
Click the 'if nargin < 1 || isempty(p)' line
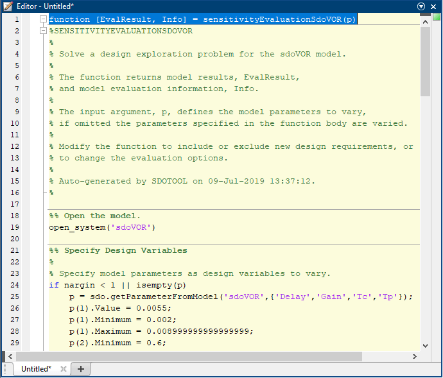point(117,285)
